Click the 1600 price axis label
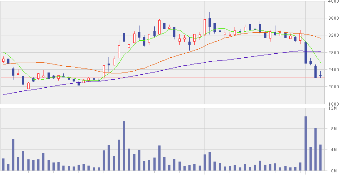This screenshot has height=175, width=344. [x=334, y=104]
